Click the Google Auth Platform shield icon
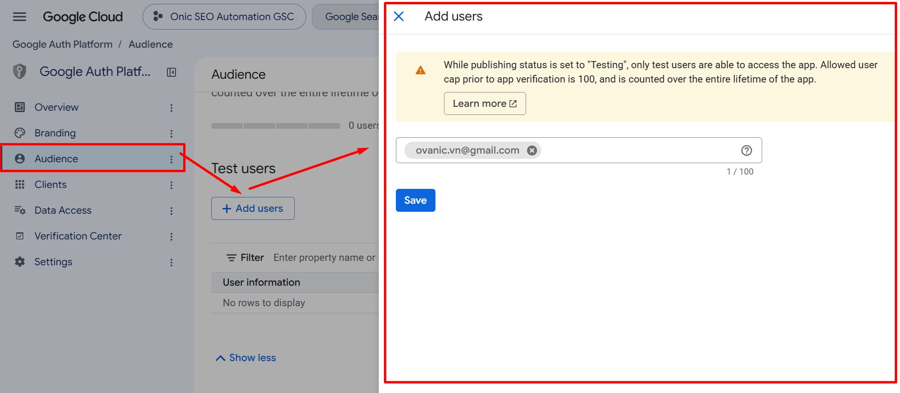This screenshot has height=393, width=900. coord(20,72)
